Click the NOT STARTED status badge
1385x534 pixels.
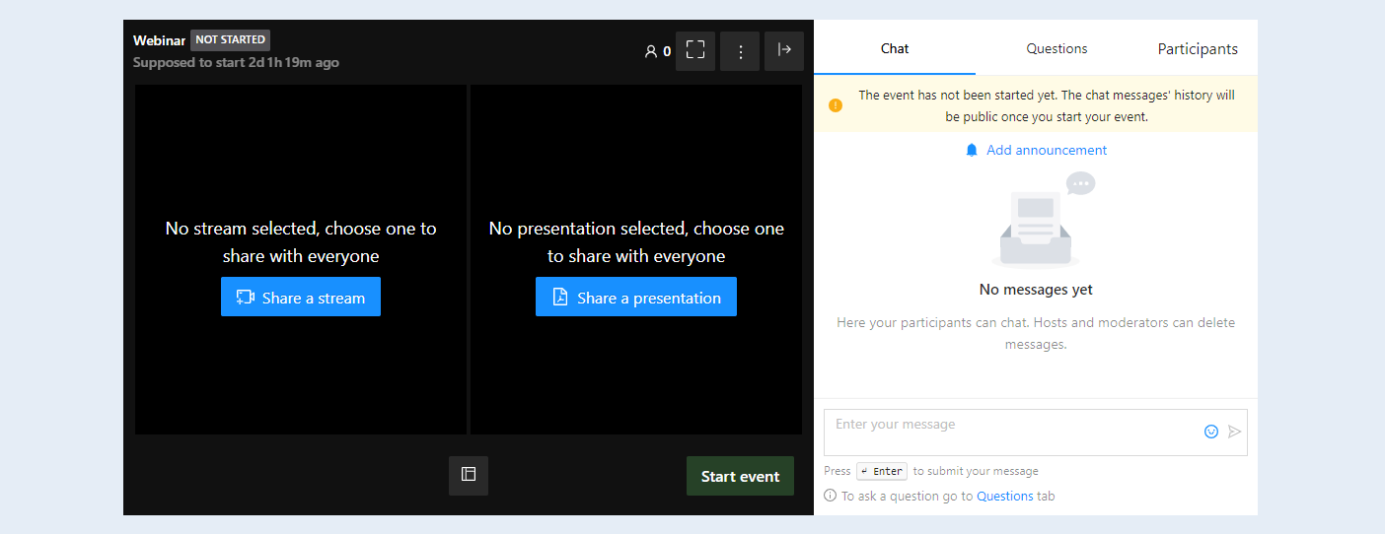point(230,40)
